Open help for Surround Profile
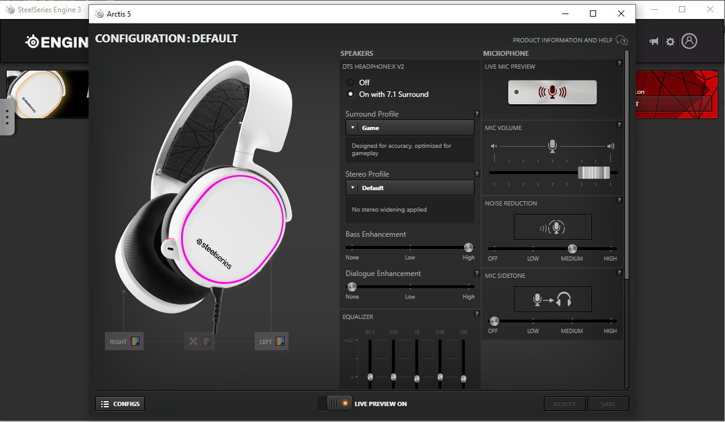Screen dimensions: 725x422 click(x=477, y=113)
